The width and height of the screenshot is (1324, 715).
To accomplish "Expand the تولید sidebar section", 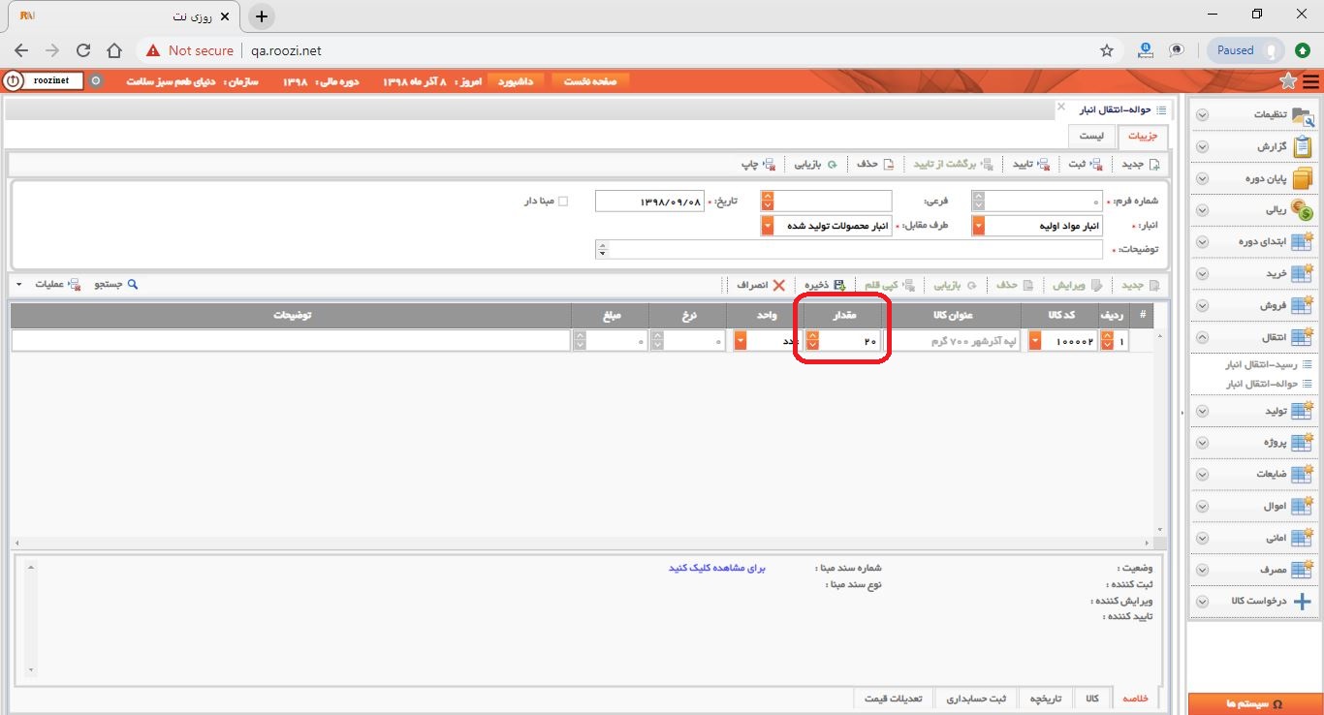I will point(1203,411).
